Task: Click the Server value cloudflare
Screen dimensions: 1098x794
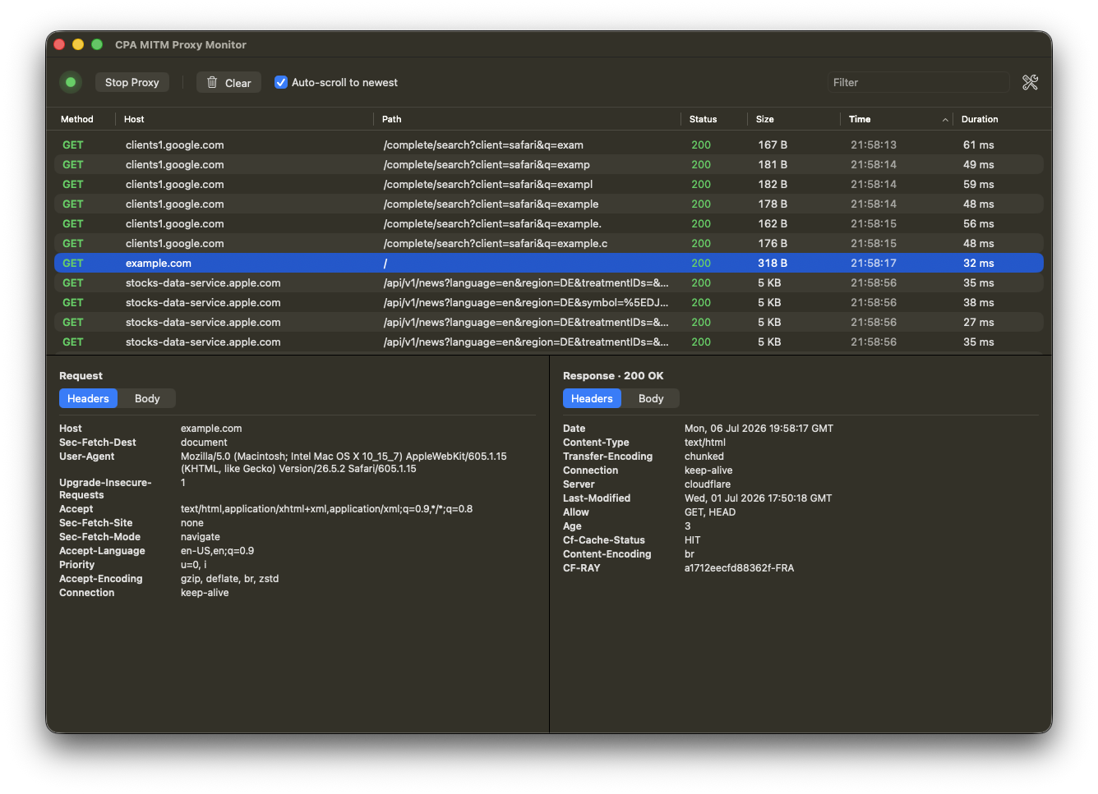Action: coord(708,484)
